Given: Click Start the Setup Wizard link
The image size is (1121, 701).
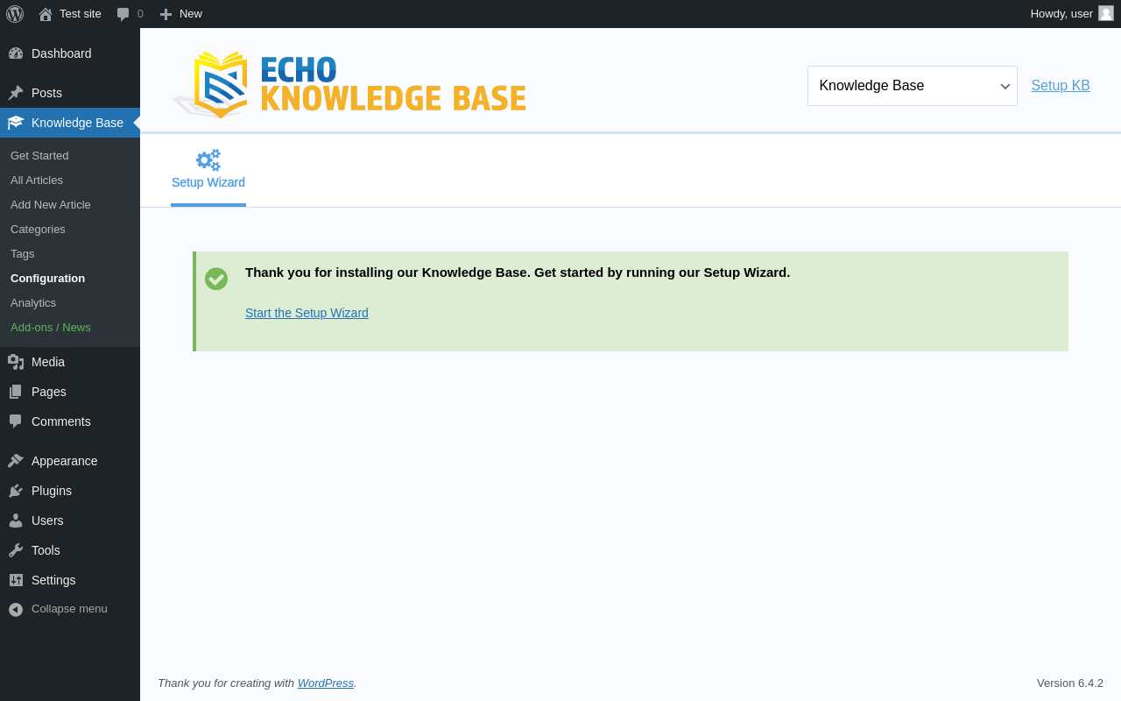Looking at the screenshot, I should click(307, 313).
